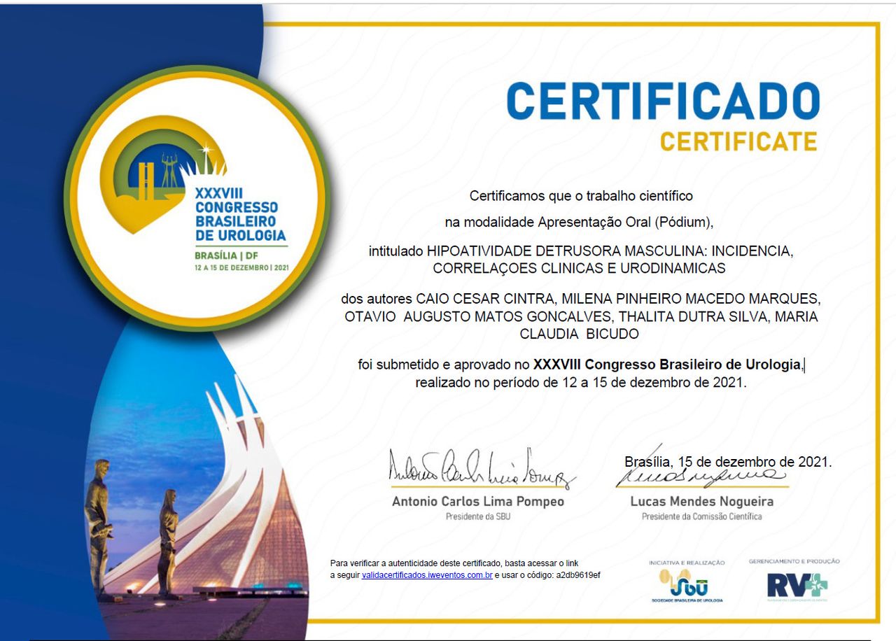Click the large CERTIFICADO heading
Viewport: 896px width, 641px height.
662,101
